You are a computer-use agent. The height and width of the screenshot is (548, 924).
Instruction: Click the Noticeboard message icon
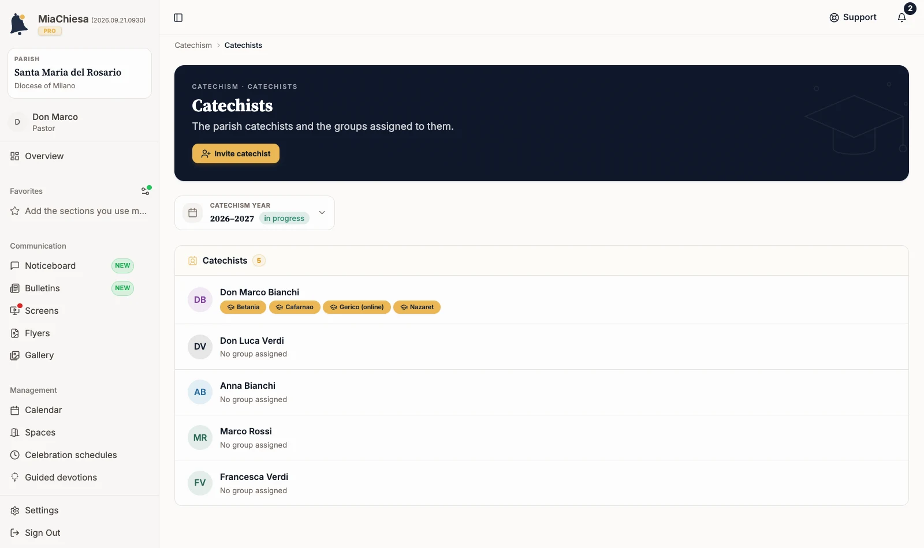click(15, 266)
